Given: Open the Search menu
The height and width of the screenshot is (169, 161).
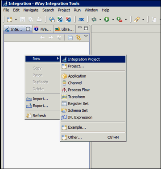Looking at the screenshot, I should click(48, 10).
